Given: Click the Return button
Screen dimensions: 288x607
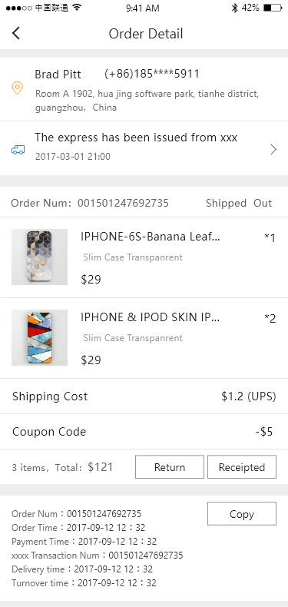Looking at the screenshot, I should [x=170, y=467].
